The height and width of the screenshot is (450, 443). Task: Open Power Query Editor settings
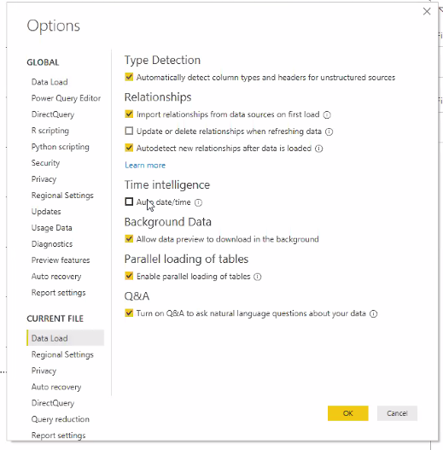pos(66,98)
